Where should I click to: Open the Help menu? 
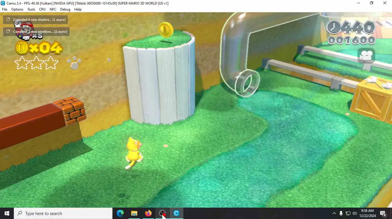(78, 9)
